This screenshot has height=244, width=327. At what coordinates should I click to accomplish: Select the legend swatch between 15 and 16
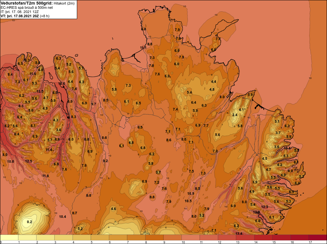(x=281, y=237)
